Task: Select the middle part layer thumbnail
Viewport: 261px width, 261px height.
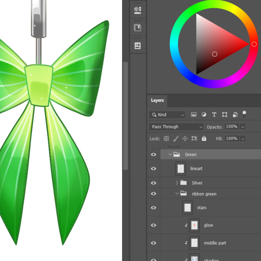Action: pyautogui.click(x=194, y=243)
